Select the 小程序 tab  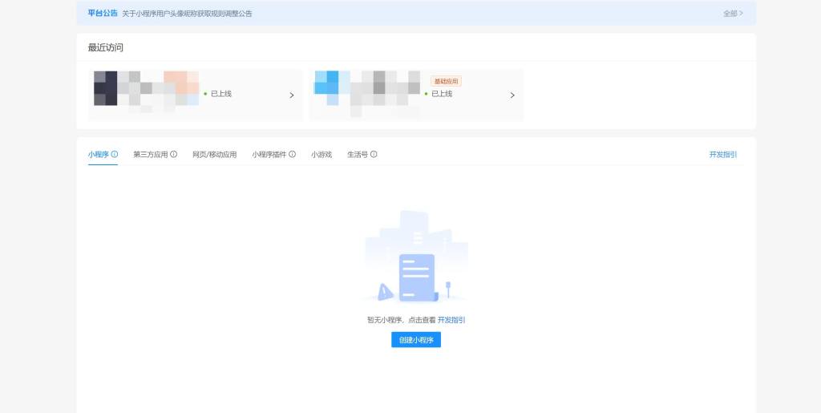click(x=98, y=155)
